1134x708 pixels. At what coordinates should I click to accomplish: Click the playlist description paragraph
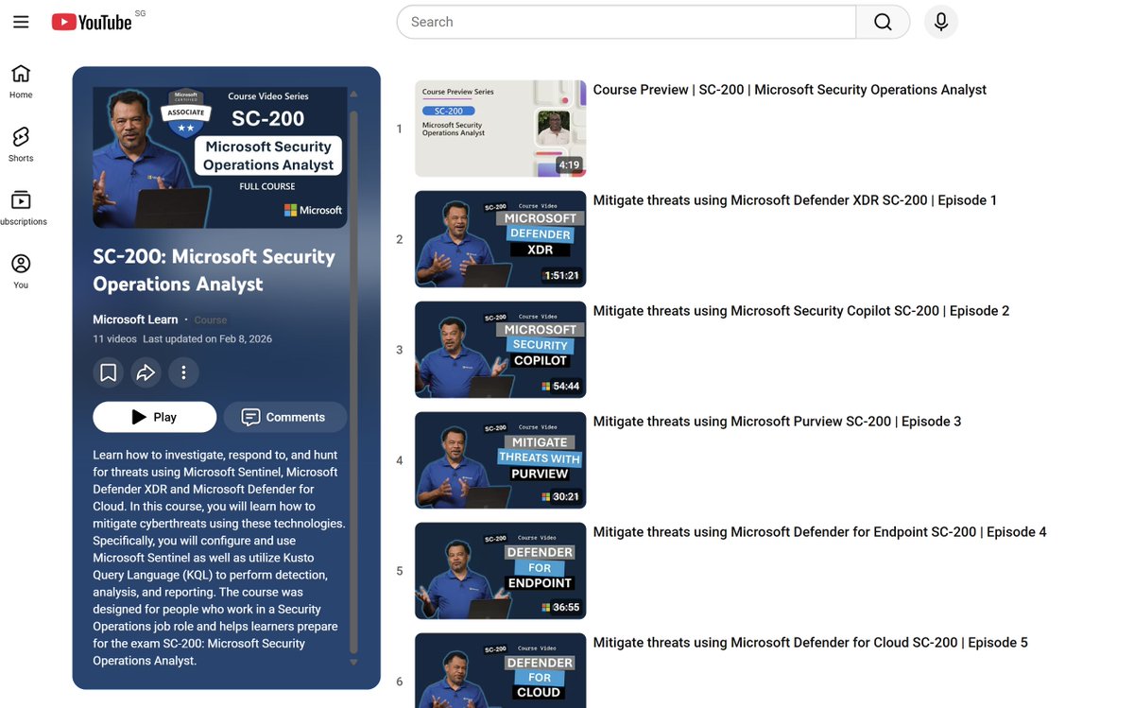click(x=219, y=558)
